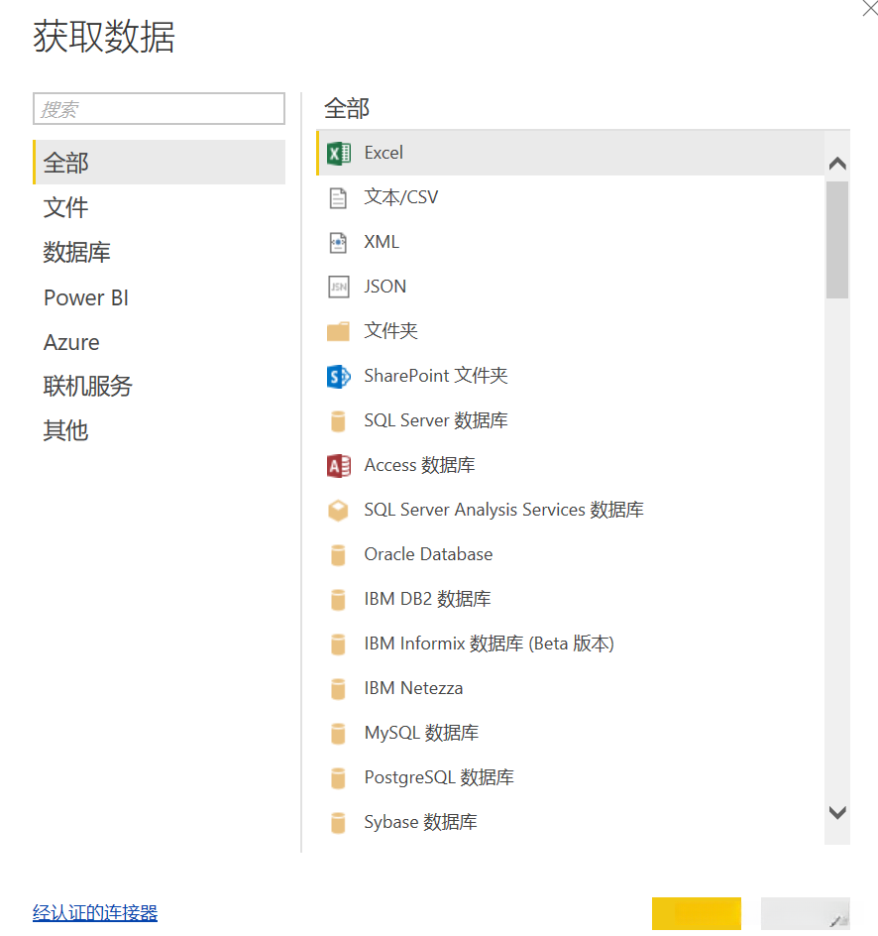The width and height of the screenshot is (878, 936).
Task: Click the Access 数据库 icon
Action: [339, 465]
